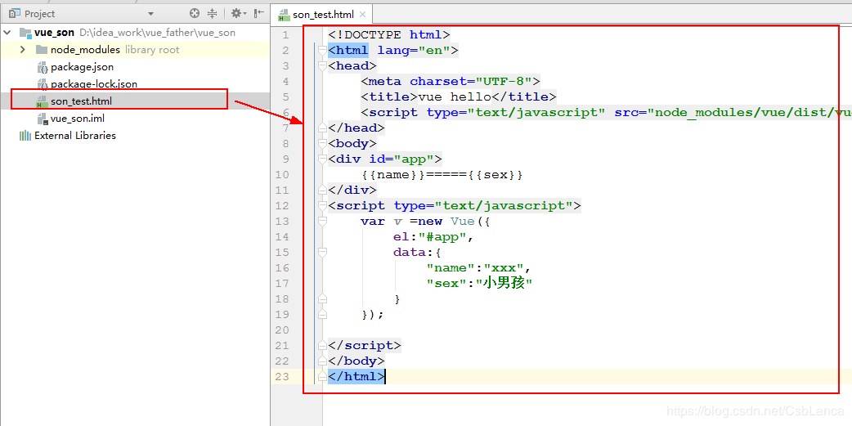
Task: Click the Project panel icon
Action: (x=14, y=14)
